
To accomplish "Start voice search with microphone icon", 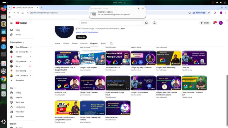I will (x=155, y=23).
